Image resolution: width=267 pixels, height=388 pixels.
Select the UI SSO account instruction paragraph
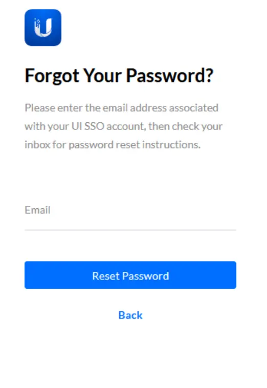point(124,126)
